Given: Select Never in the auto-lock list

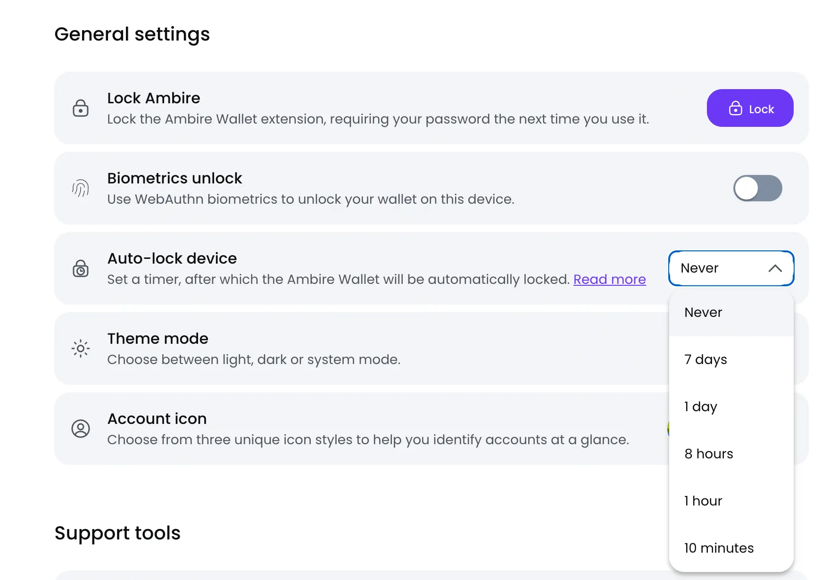Looking at the screenshot, I should 731,312.
